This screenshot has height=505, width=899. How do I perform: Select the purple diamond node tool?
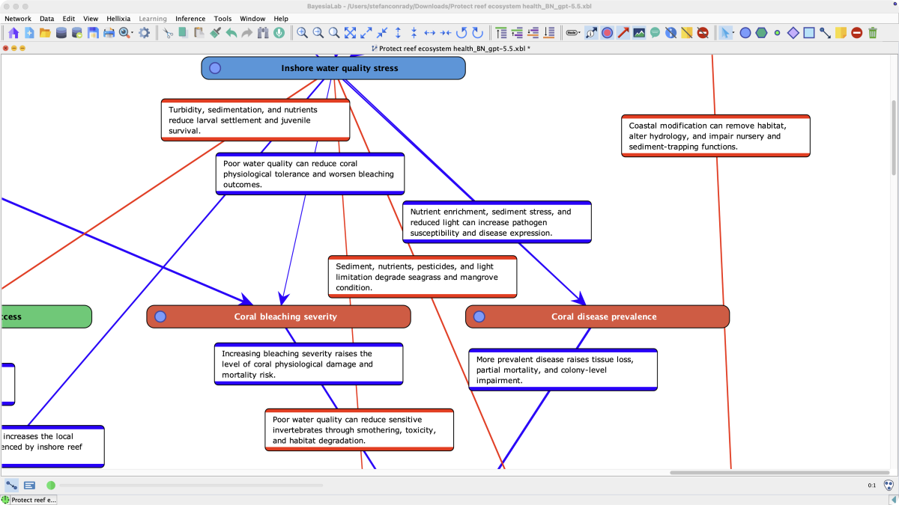coord(793,33)
